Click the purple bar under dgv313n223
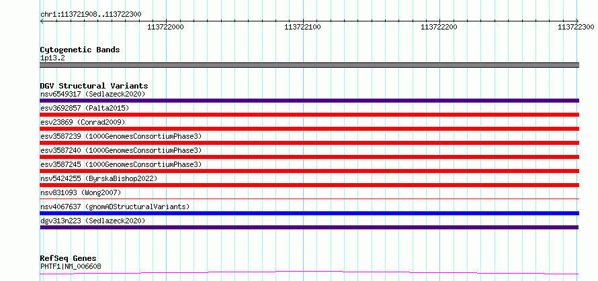The height and width of the screenshot is (281, 598). [x=309, y=227]
